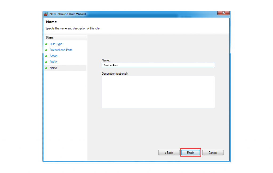
Task: Open the Protocol and Ports step
Action: 61,50
